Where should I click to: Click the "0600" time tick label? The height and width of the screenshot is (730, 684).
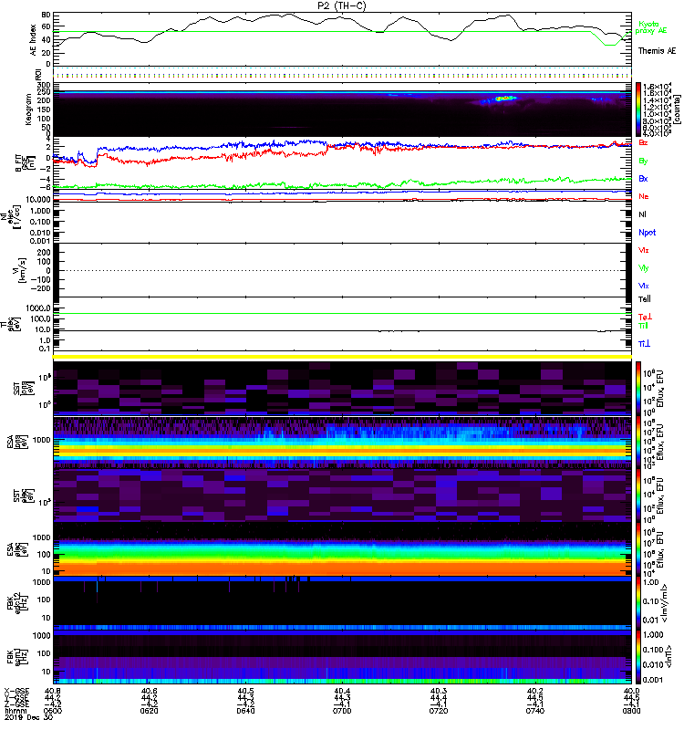point(53,711)
